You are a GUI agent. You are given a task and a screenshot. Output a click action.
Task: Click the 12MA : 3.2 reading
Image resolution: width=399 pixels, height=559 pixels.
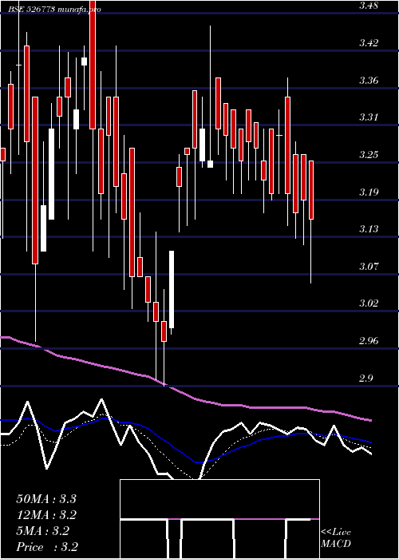(46, 515)
